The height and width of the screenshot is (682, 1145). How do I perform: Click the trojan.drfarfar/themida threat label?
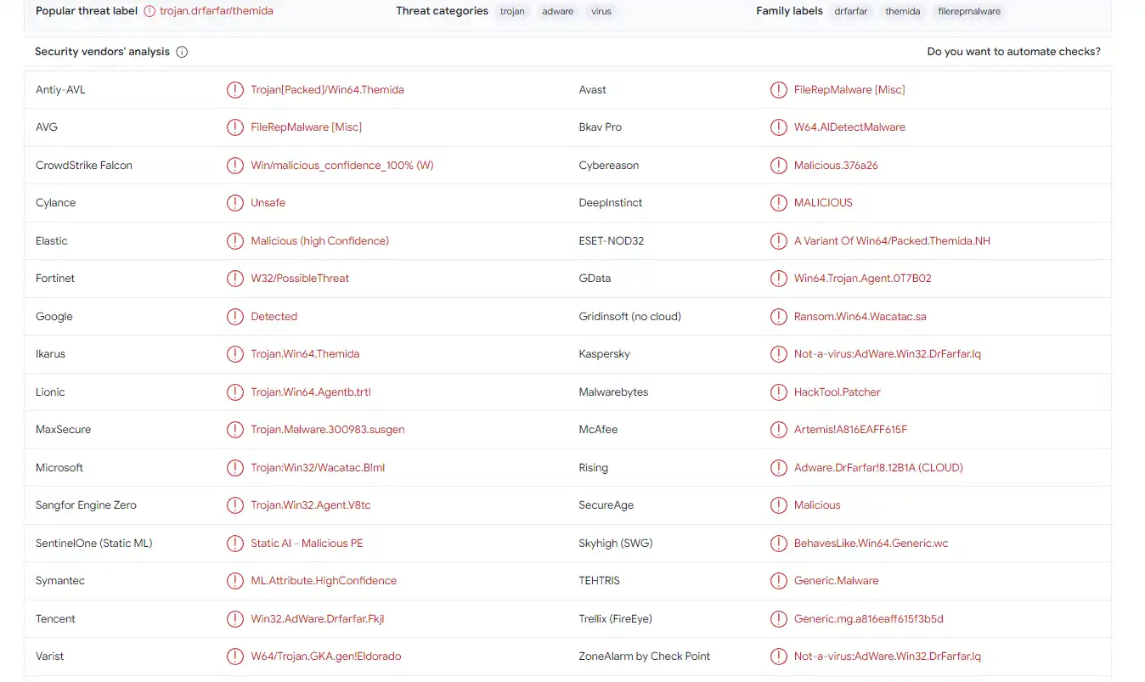tap(217, 11)
